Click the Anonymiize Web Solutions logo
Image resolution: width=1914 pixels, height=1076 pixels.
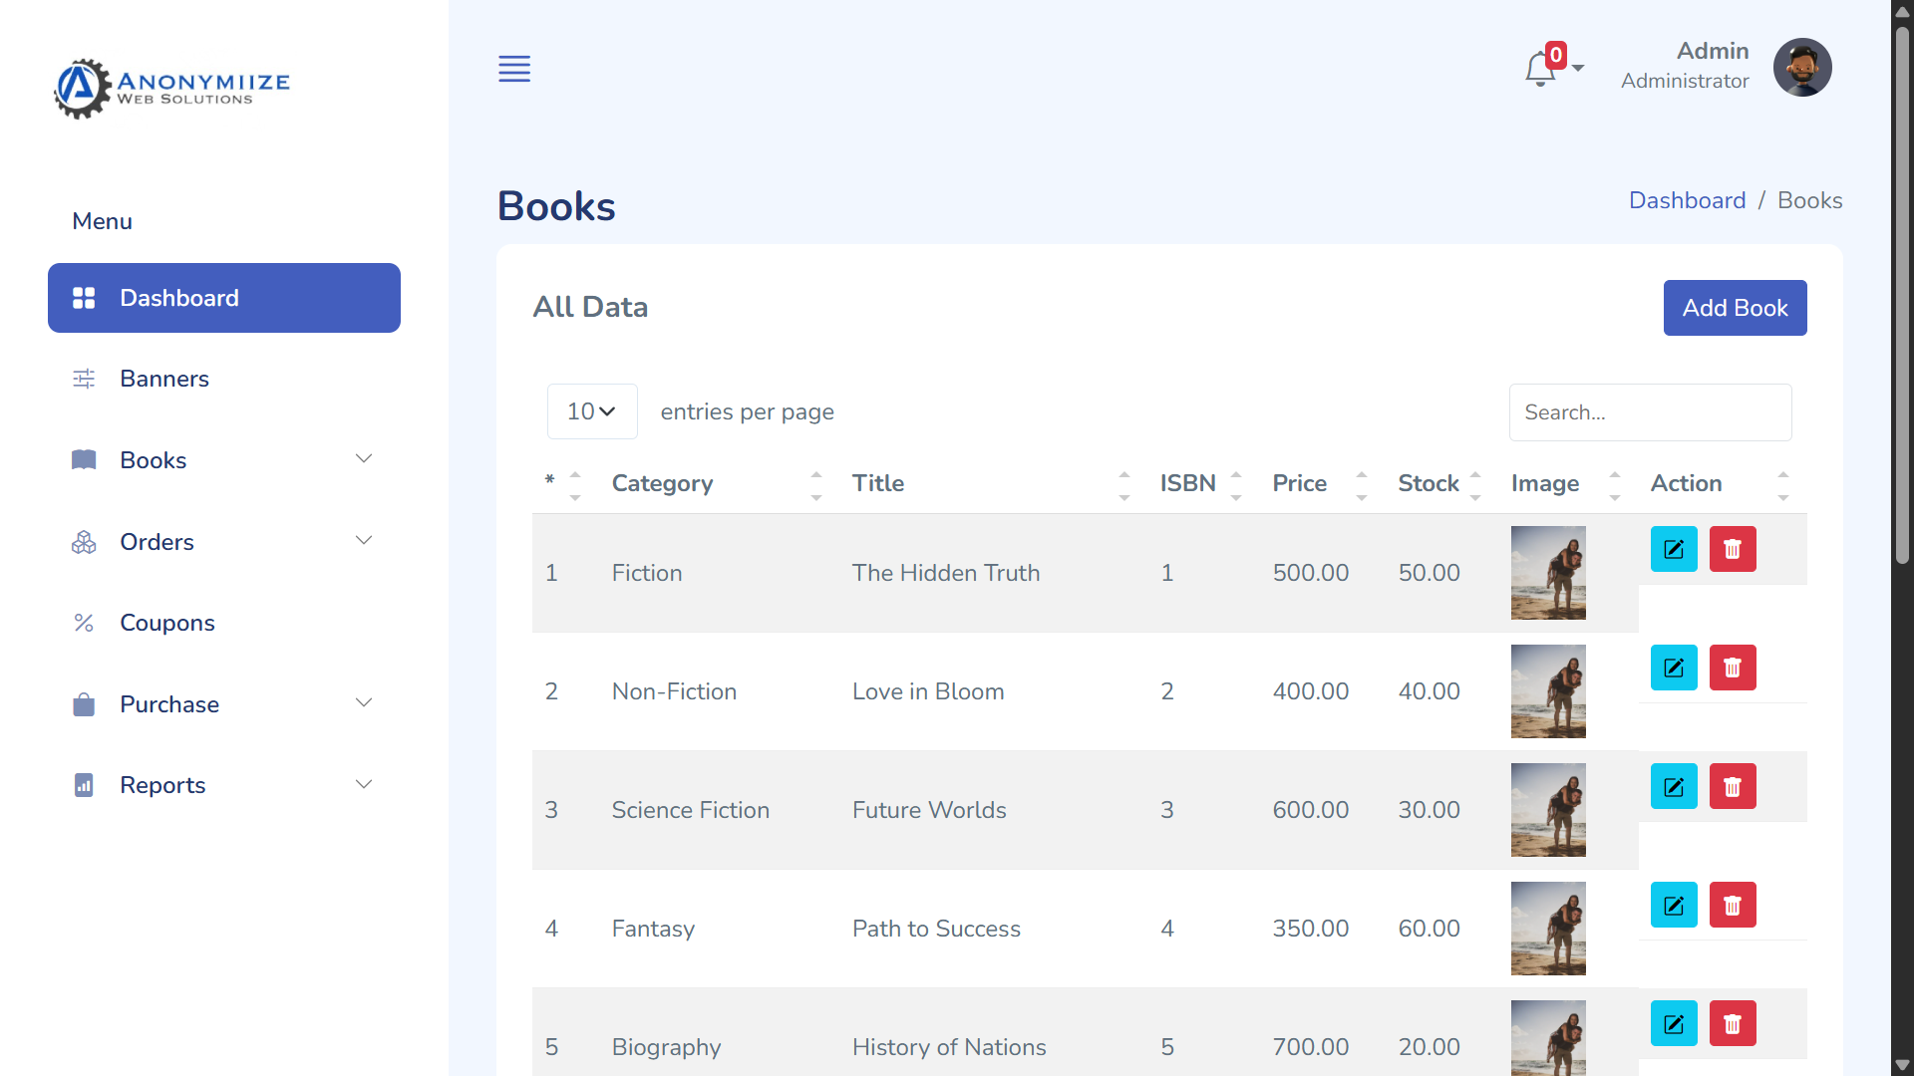171,89
